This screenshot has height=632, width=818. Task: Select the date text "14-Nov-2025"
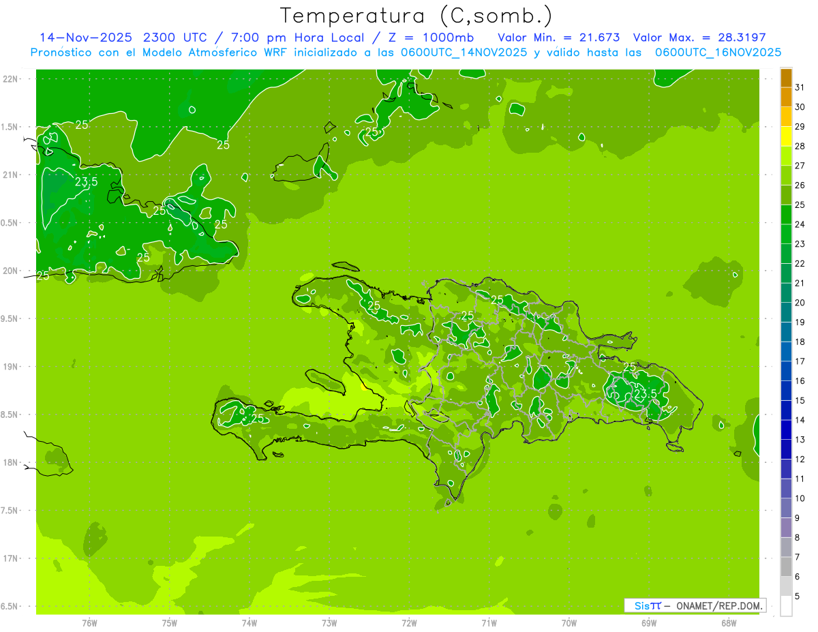[x=86, y=37]
